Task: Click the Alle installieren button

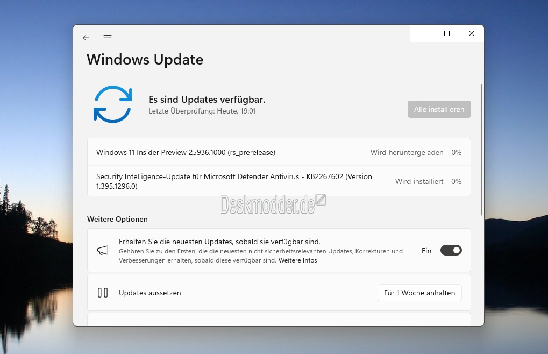Action: [439, 109]
